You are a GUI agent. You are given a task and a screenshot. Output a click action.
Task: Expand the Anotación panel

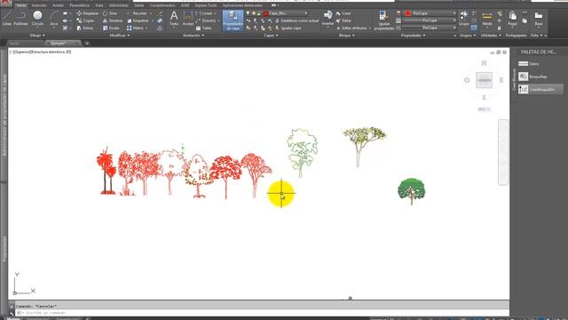tap(193, 36)
